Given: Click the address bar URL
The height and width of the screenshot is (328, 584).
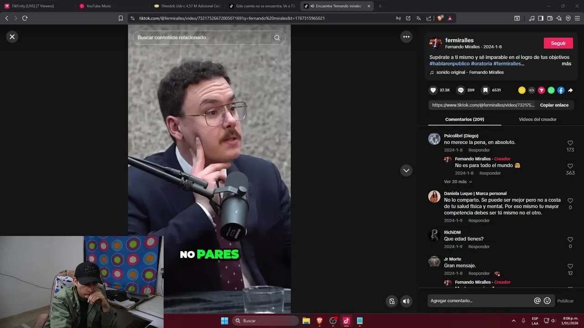Looking at the screenshot, I should [x=232, y=18].
